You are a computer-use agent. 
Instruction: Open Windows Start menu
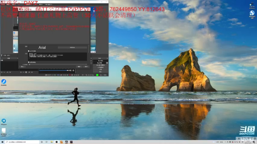2,142
